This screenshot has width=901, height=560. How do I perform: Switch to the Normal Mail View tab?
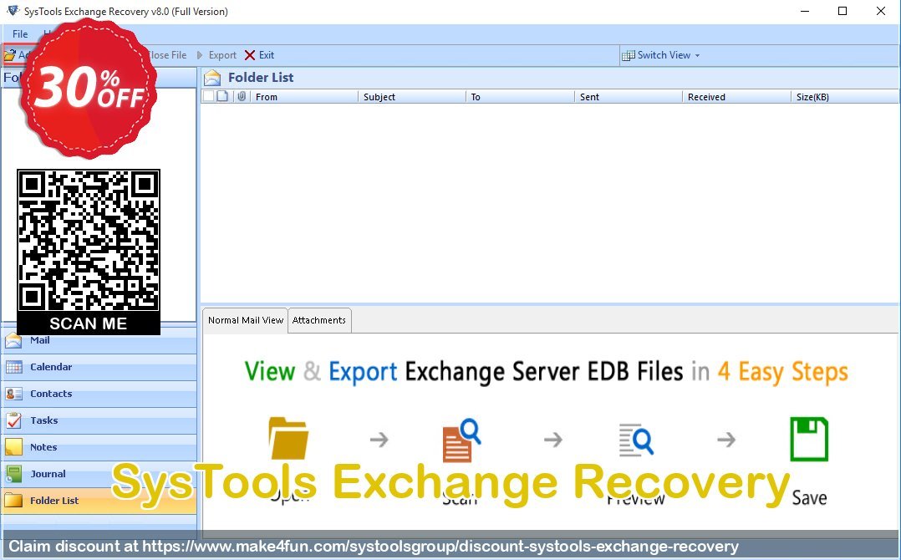coord(246,320)
